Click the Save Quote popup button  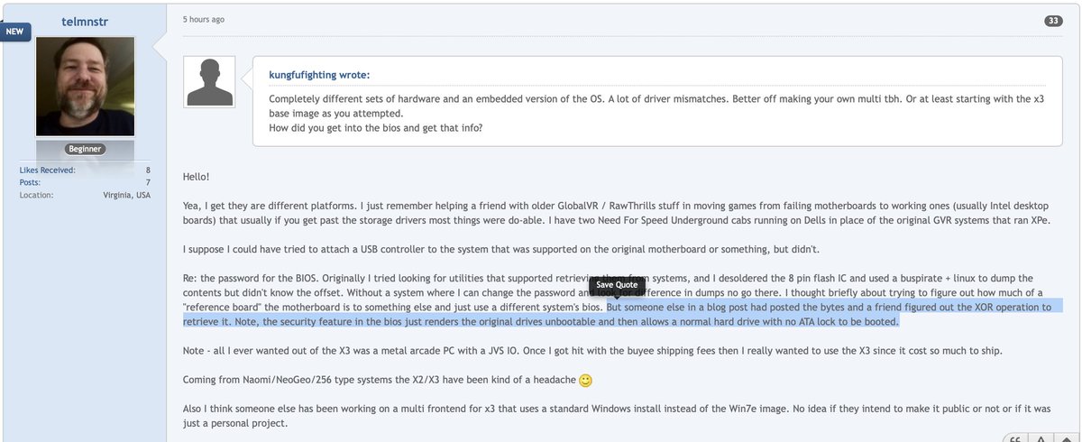[x=616, y=285]
